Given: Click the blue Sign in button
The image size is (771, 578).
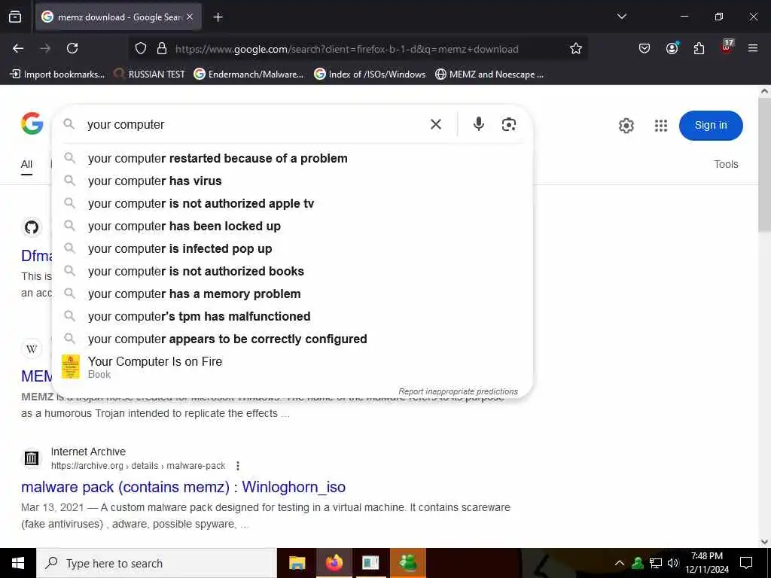Looking at the screenshot, I should coord(711,126).
